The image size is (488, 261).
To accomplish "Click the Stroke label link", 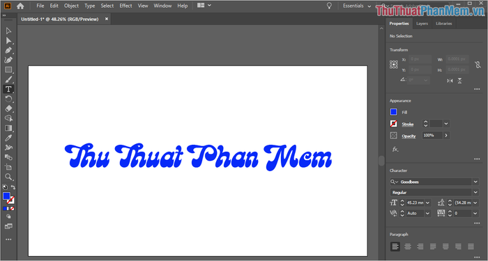I will pyautogui.click(x=407, y=125).
